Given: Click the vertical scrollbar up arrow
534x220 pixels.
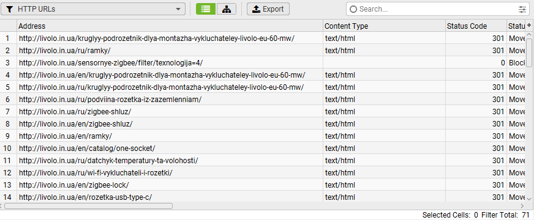Looking at the screenshot, I should (529, 35).
